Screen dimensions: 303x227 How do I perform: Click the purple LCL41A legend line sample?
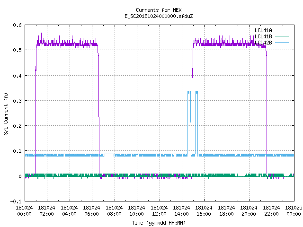pos(282,30)
